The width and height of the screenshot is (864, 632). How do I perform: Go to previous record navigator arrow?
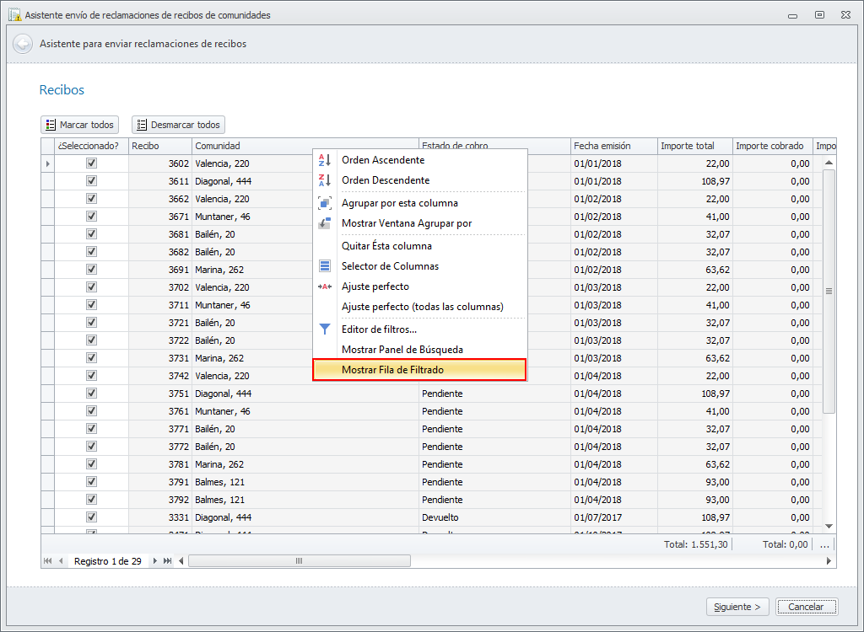(x=61, y=561)
